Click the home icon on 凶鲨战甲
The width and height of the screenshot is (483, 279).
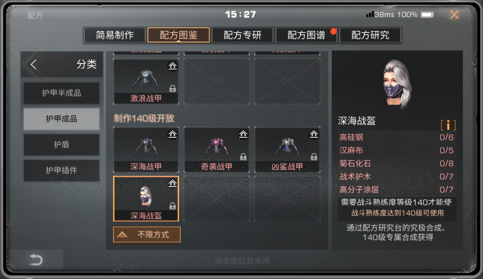point(314,134)
